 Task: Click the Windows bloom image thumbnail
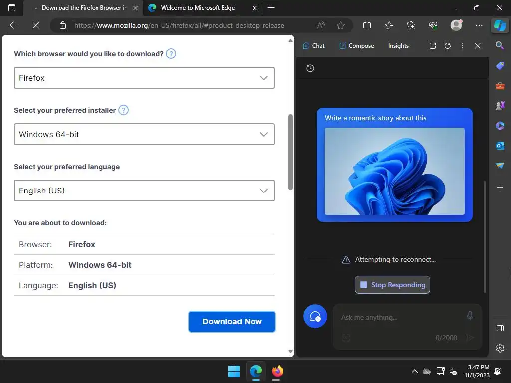click(395, 172)
